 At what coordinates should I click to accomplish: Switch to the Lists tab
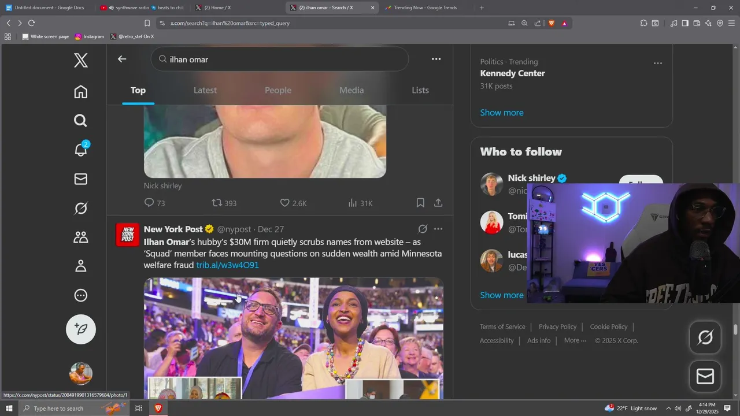(420, 90)
